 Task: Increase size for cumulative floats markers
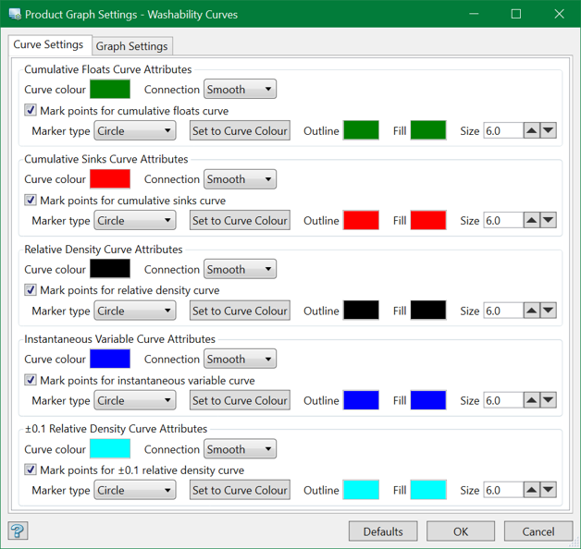click(532, 130)
